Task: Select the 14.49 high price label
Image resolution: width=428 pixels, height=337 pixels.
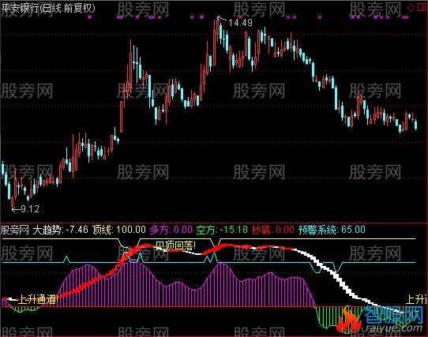Action: [241, 23]
